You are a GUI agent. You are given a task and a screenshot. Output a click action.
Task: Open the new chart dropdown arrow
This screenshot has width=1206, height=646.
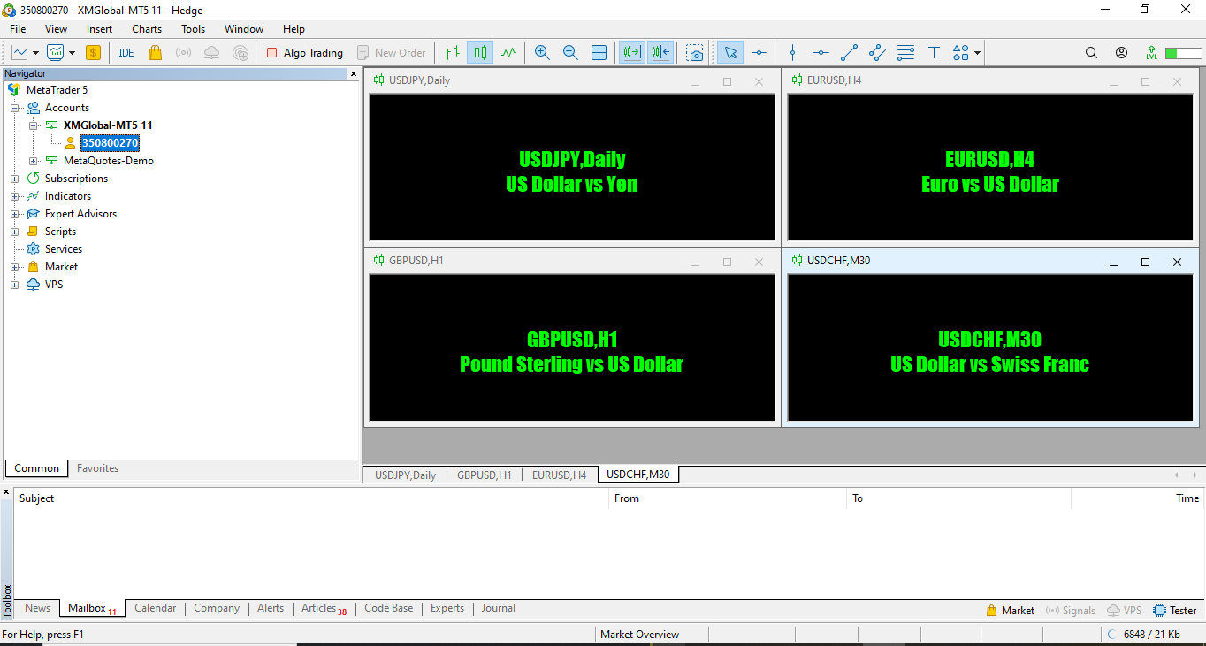[x=35, y=53]
